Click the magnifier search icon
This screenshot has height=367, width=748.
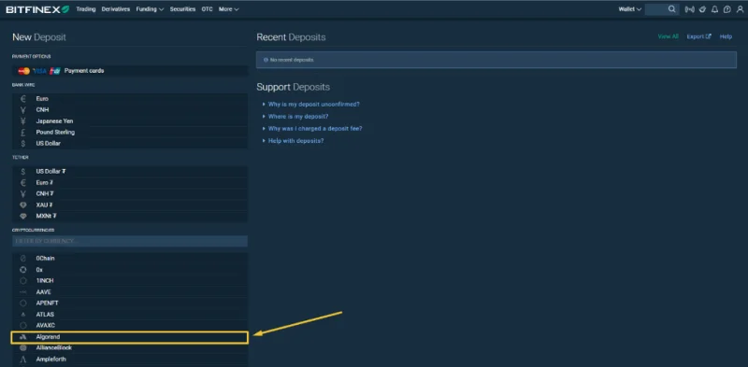tap(672, 9)
